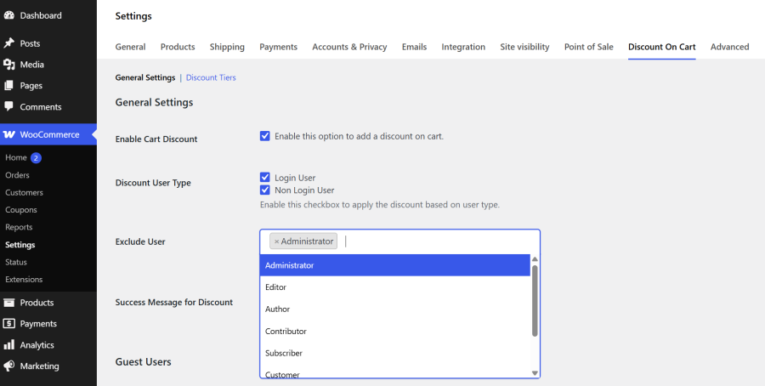Click the dropdown list scroll up arrow

(x=535, y=259)
